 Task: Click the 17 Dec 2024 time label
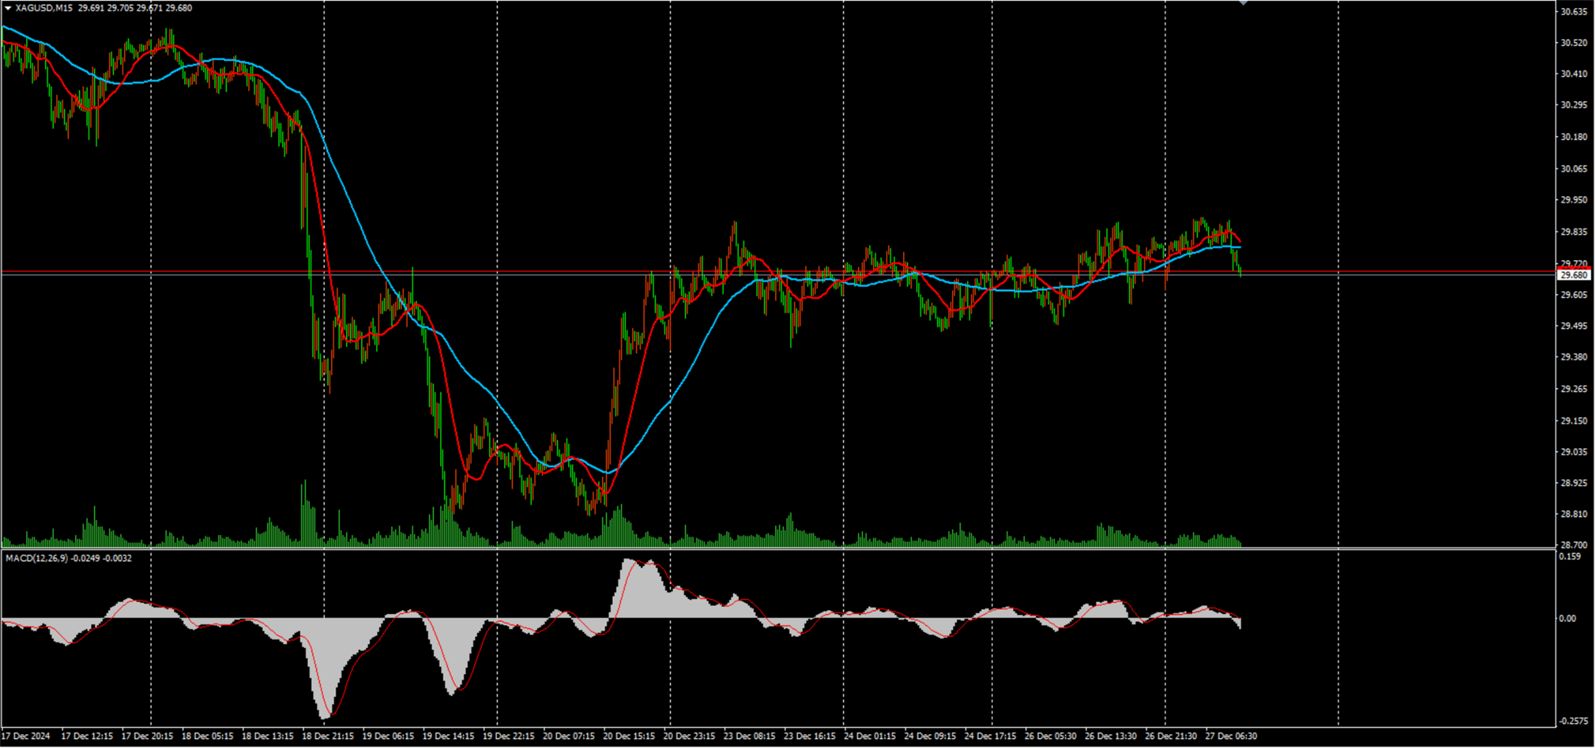point(26,736)
